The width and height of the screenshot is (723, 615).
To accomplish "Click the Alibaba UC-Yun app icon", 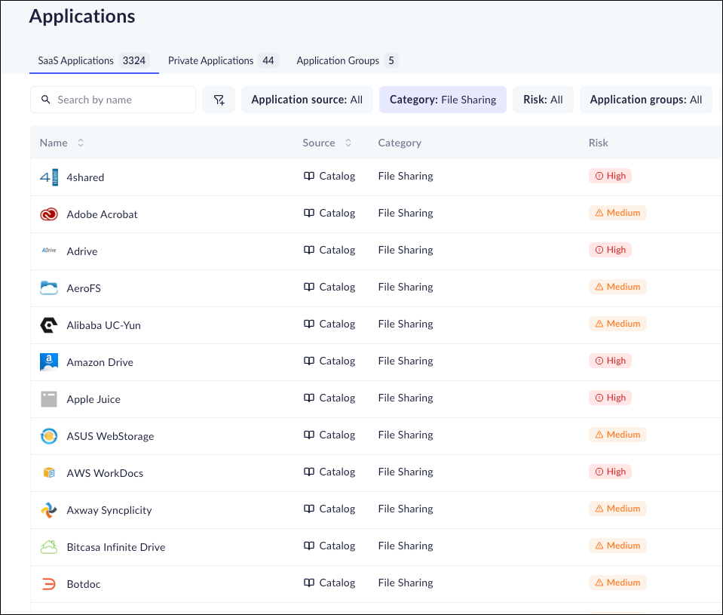I will click(x=49, y=325).
